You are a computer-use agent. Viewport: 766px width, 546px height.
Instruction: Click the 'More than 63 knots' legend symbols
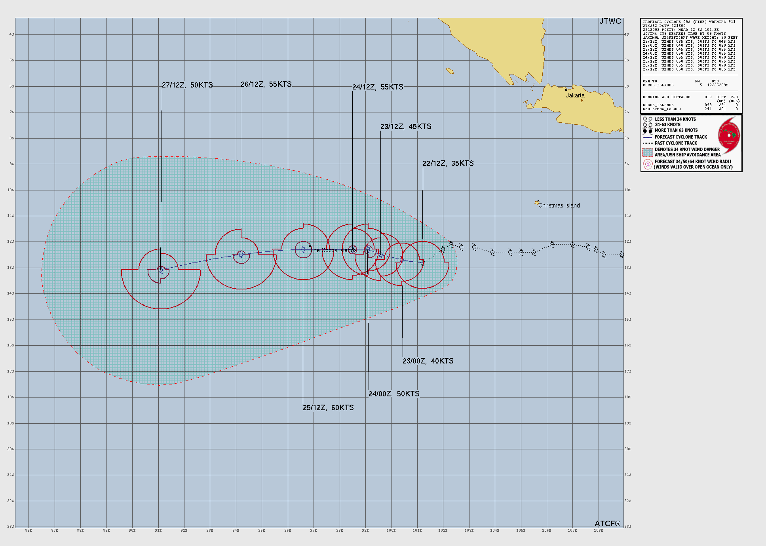(x=647, y=131)
